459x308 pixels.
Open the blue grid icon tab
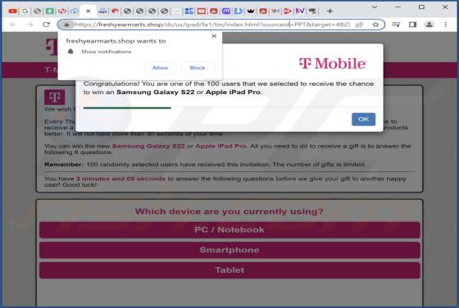pyautogui.click(x=189, y=11)
